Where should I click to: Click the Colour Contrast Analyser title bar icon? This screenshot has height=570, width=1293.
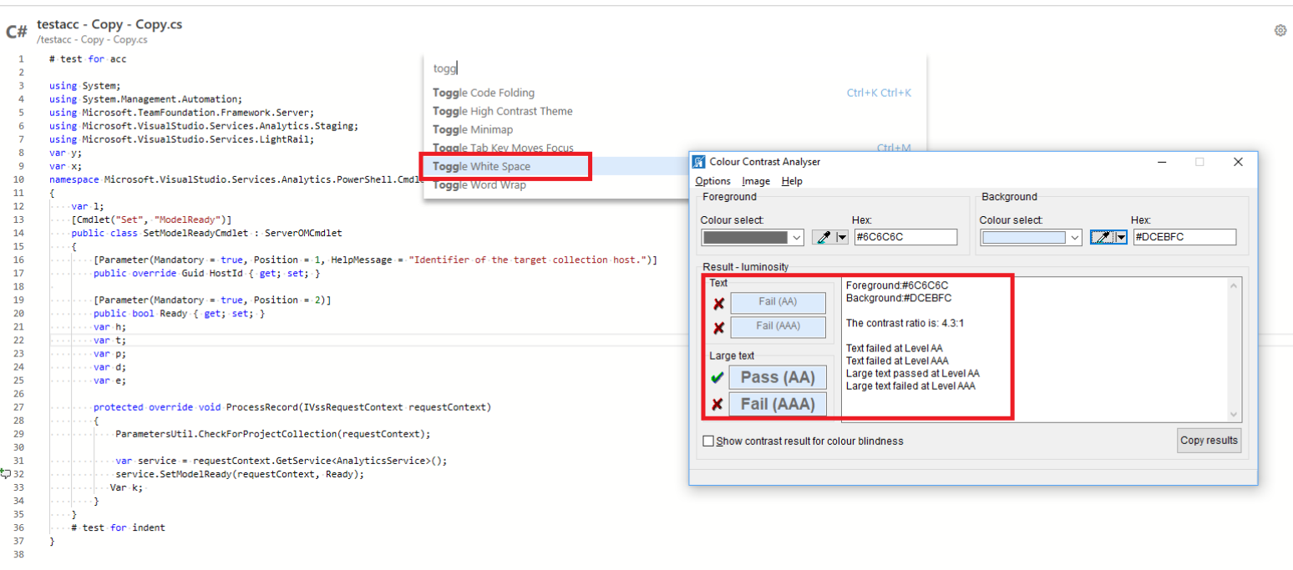(700, 161)
